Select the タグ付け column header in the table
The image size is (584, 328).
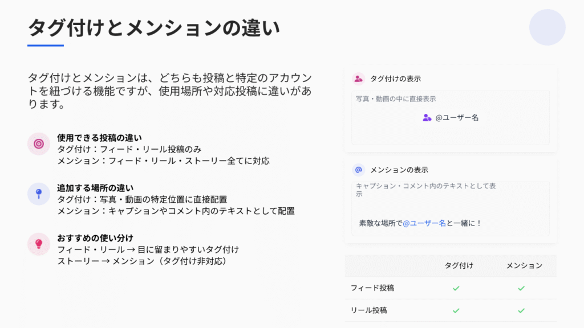pyautogui.click(x=459, y=265)
